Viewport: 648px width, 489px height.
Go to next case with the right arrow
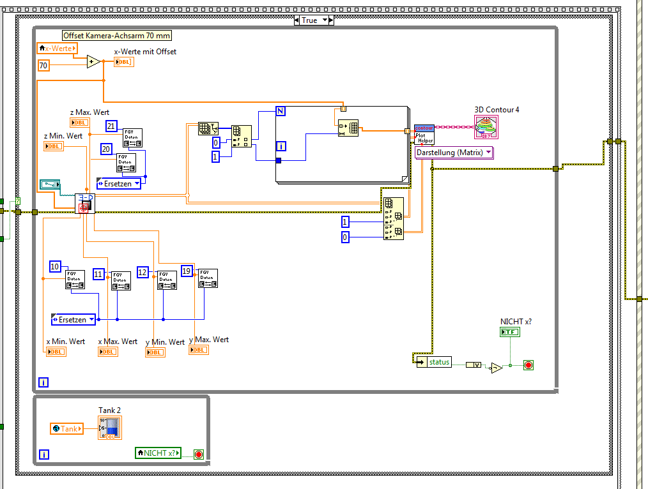(x=331, y=20)
